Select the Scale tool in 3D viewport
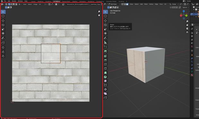Screen dimensions: 199x119 coord(105,29)
